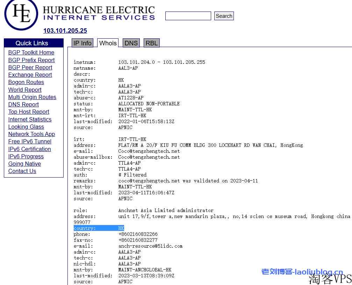Go to DNS Report link
Screen dimensions: 352x285
23,104
